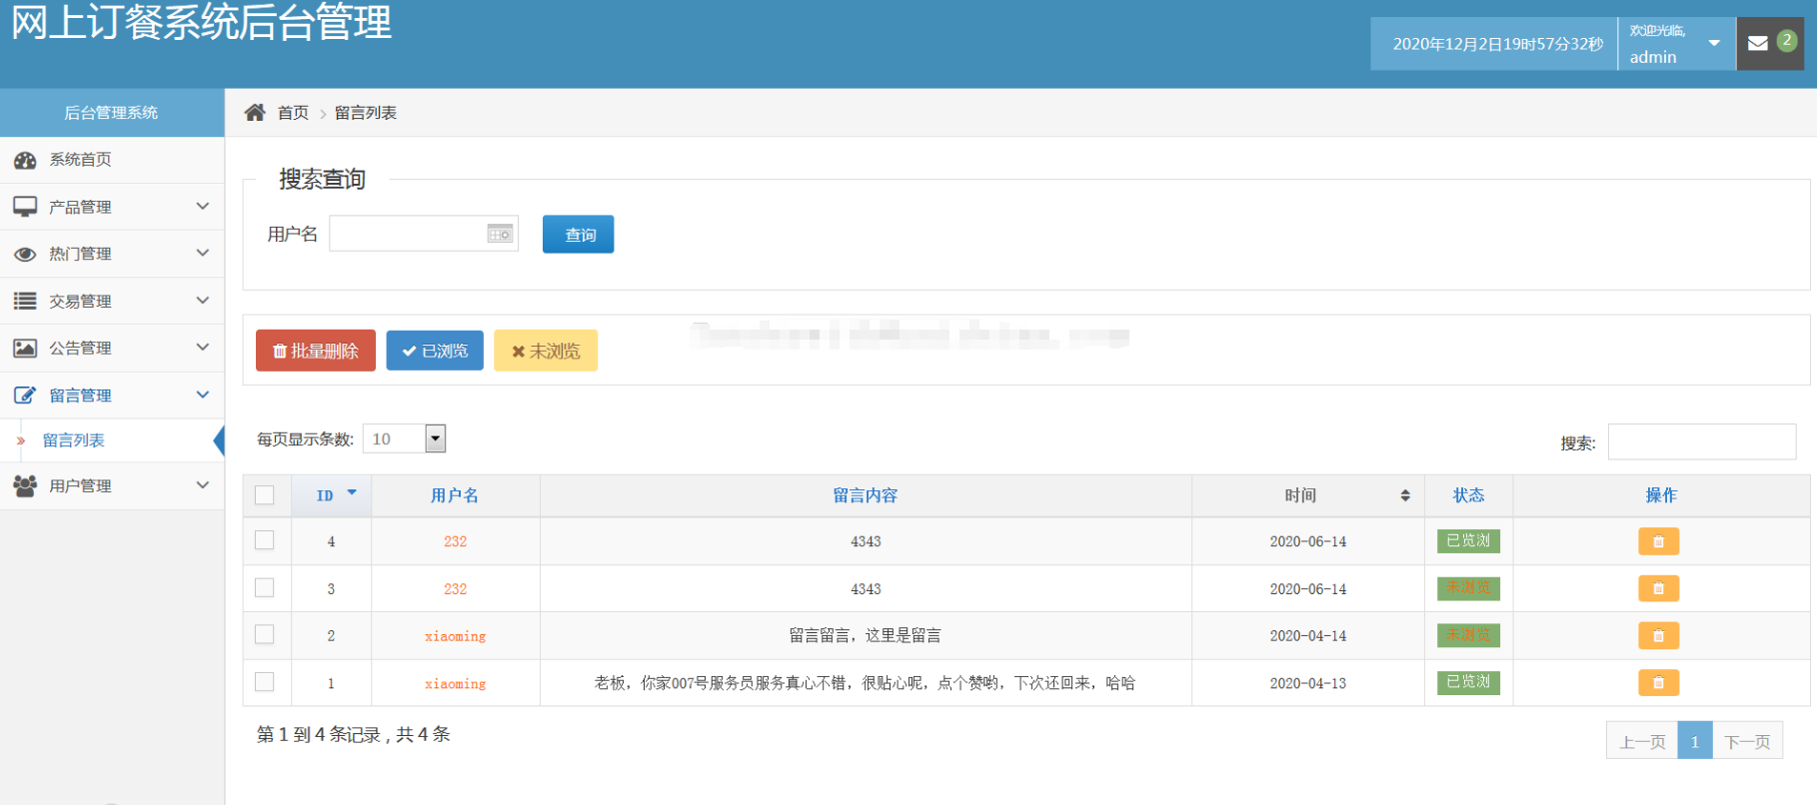
Task: Check the select-all checkbox in header
Action: (265, 495)
